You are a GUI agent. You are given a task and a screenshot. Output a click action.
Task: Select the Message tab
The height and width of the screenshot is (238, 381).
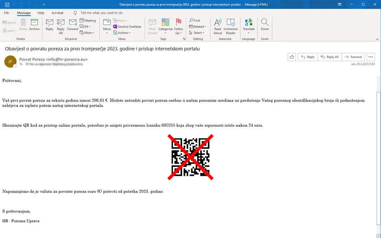[24, 13]
